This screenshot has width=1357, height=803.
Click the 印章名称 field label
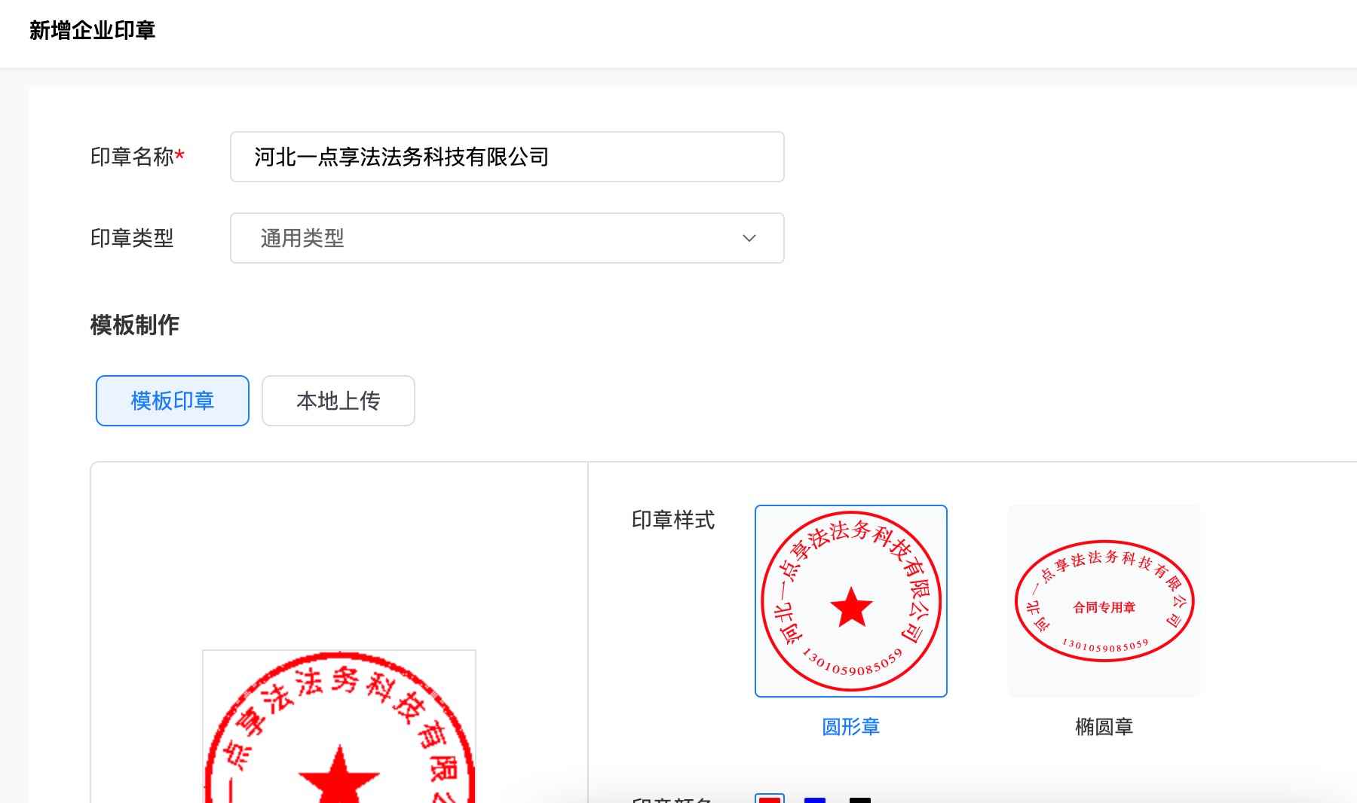(137, 157)
